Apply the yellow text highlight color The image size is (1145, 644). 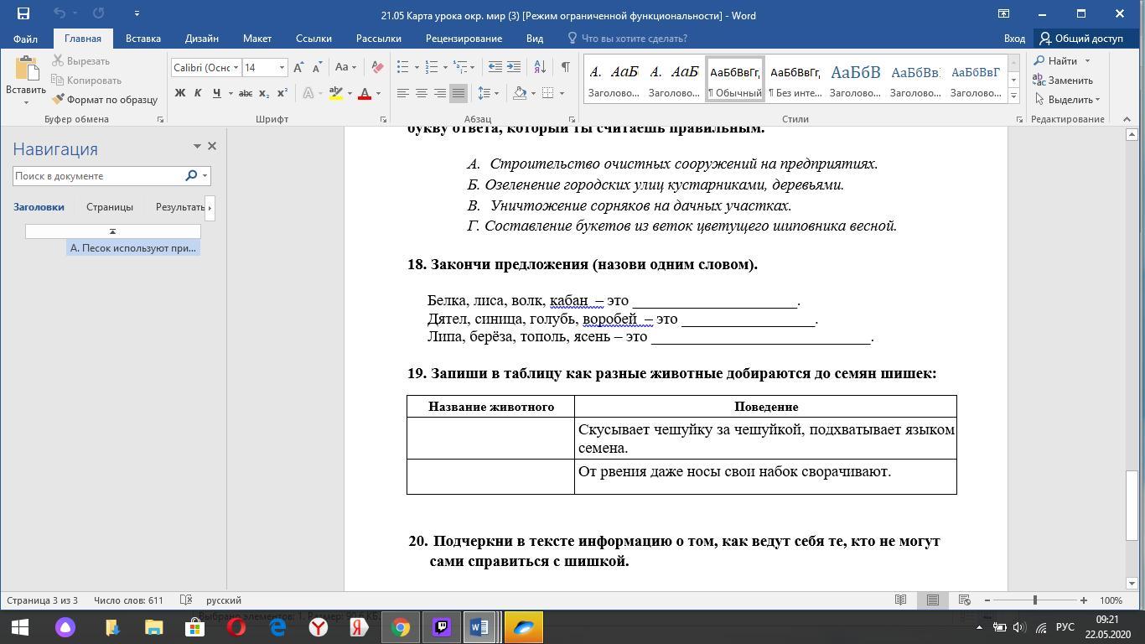click(x=335, y=93)
